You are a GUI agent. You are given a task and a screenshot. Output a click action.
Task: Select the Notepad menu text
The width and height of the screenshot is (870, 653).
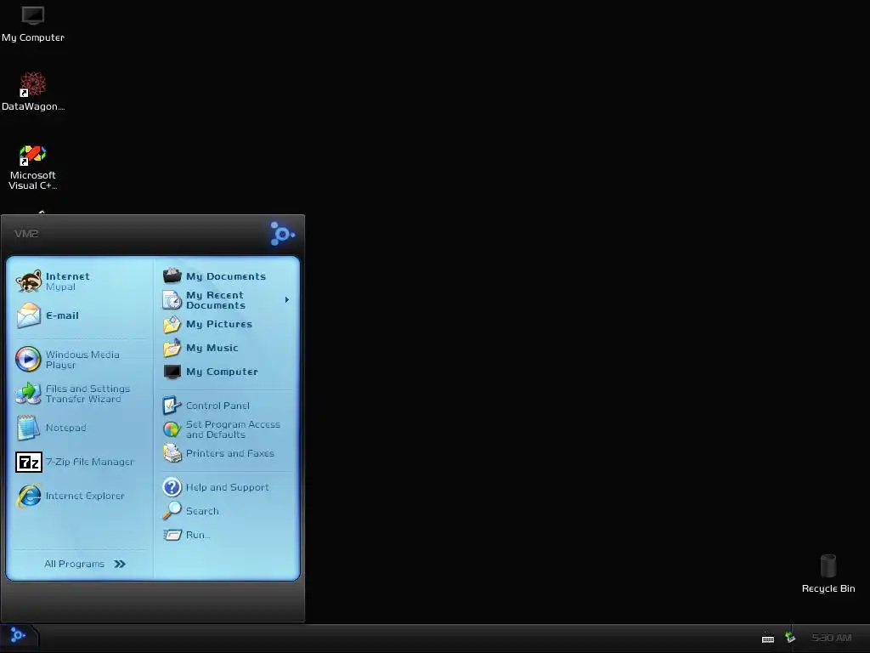66,428
